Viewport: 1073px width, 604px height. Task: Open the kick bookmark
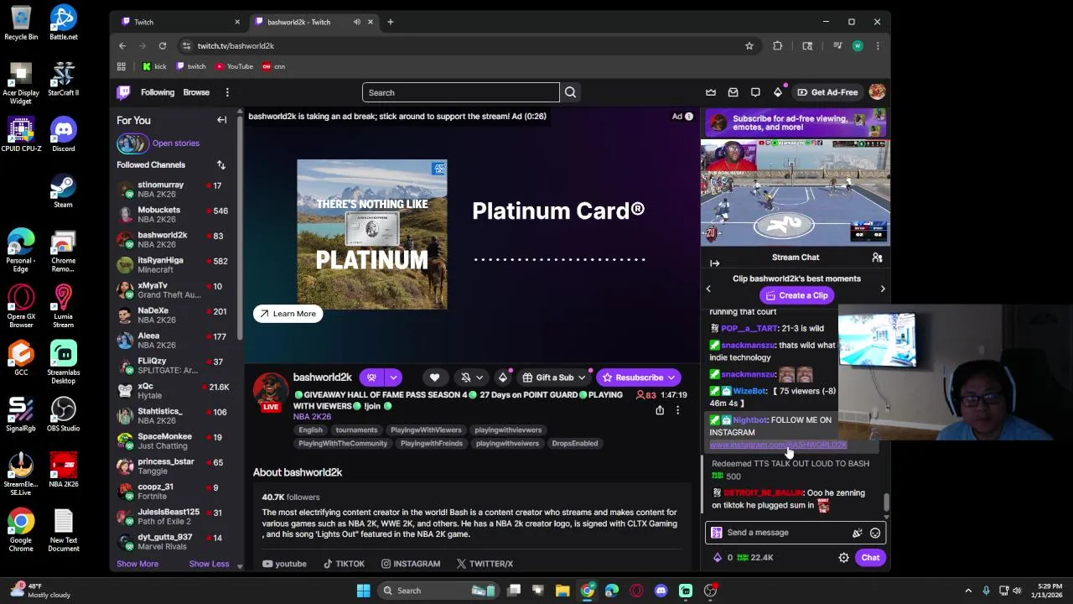point(154,66)
